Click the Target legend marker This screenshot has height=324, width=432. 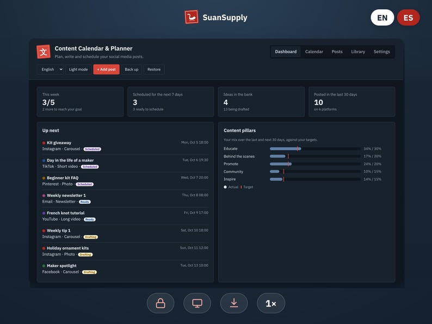(241, 187)
